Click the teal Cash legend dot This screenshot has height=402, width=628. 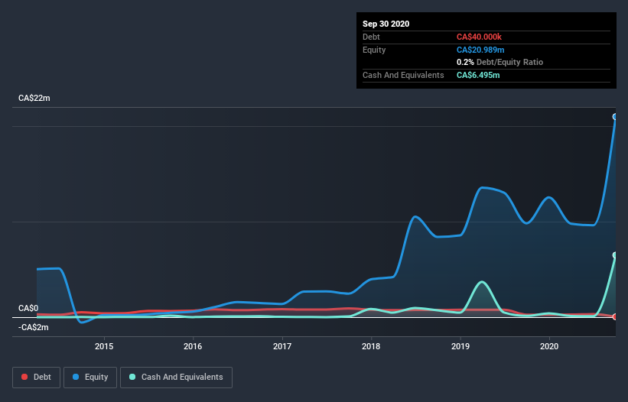[x=132, y=377]
